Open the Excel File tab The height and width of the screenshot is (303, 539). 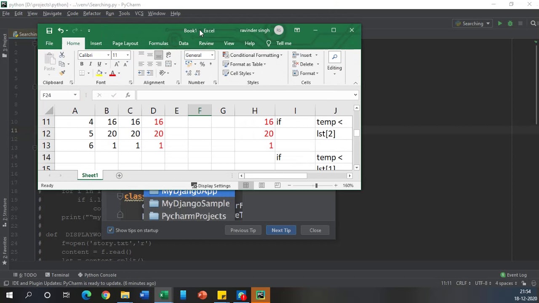[x=49, y=43]
